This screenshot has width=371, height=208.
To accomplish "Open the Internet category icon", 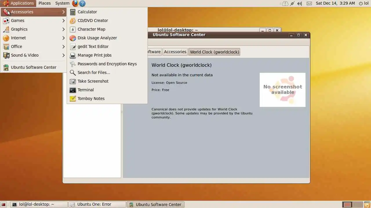I will coord(6,38).
